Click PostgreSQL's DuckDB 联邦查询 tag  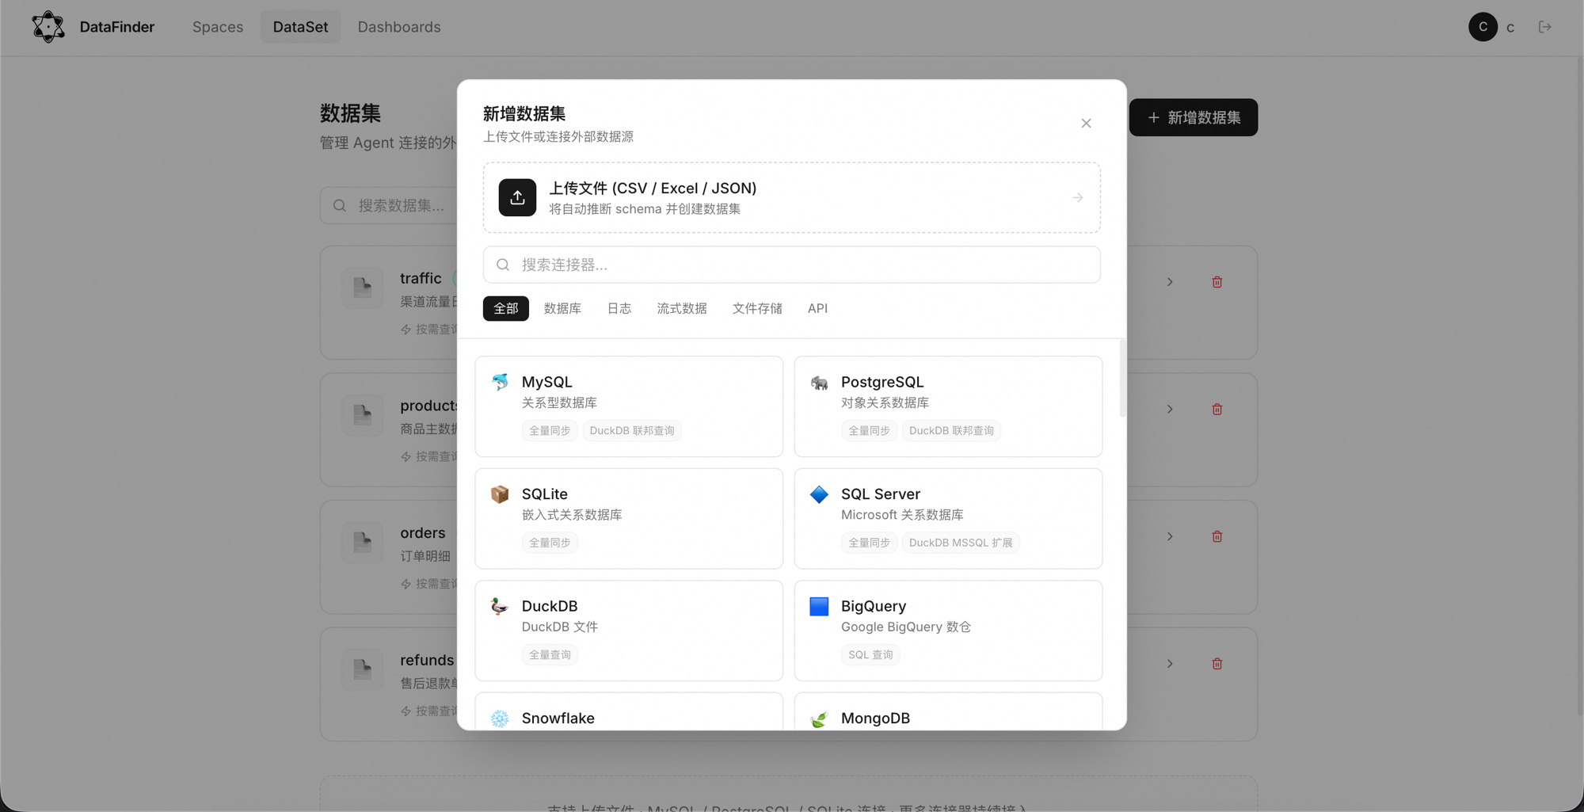(x=951, y=431)
